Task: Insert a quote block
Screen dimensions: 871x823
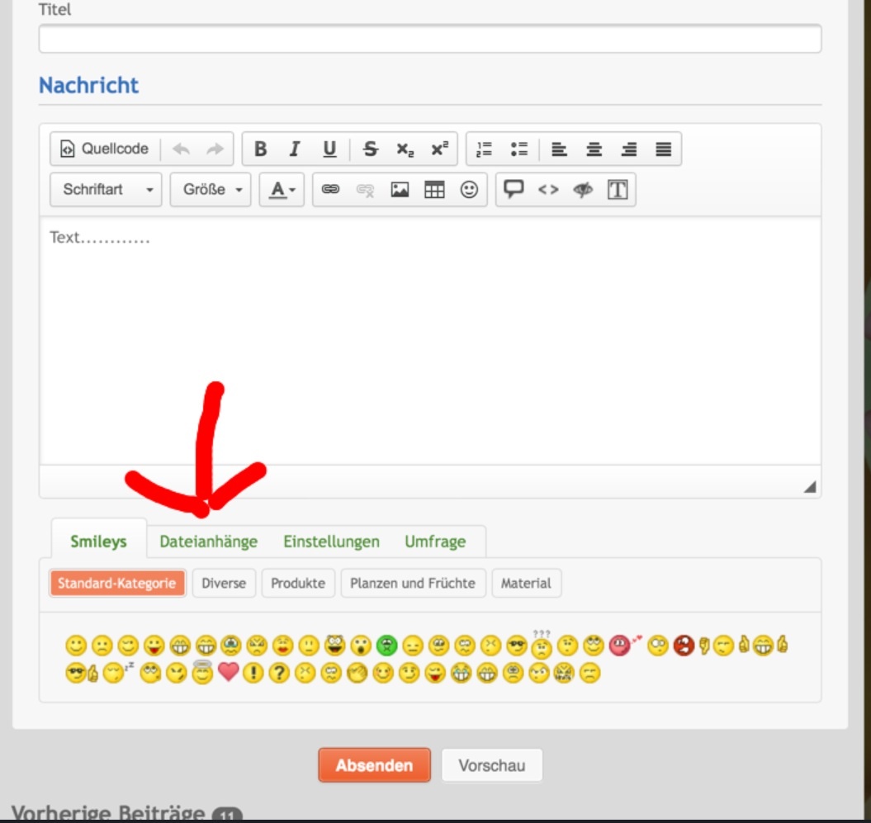Action: click(x=514, y=190)
